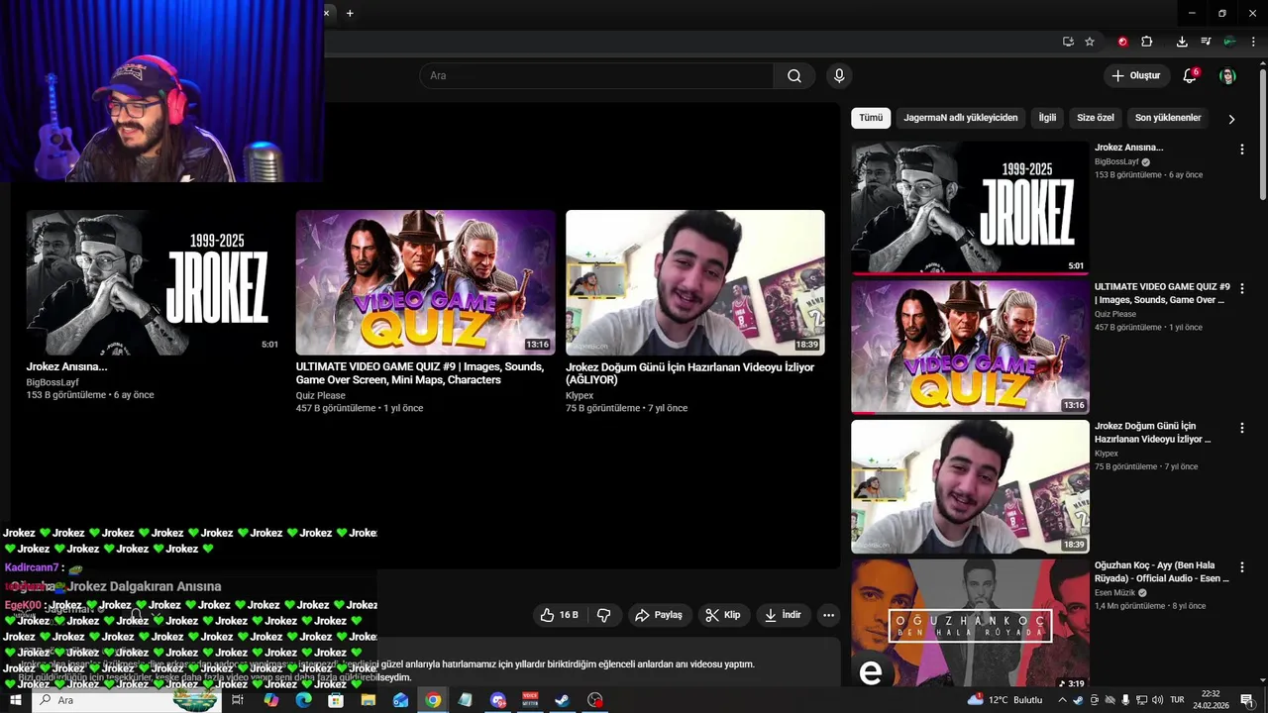Select JagermaN adlı yükleyiciden chip
Screen dimensions: 1268x713
click(960, 118)
